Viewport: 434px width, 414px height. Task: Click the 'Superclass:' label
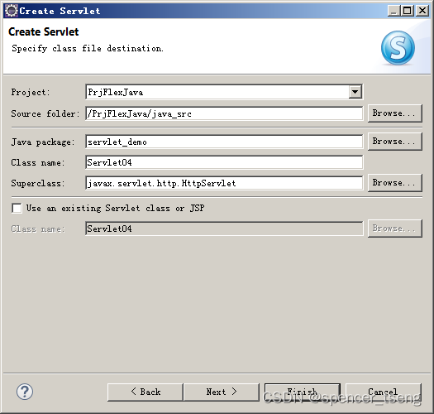point(38,183)
